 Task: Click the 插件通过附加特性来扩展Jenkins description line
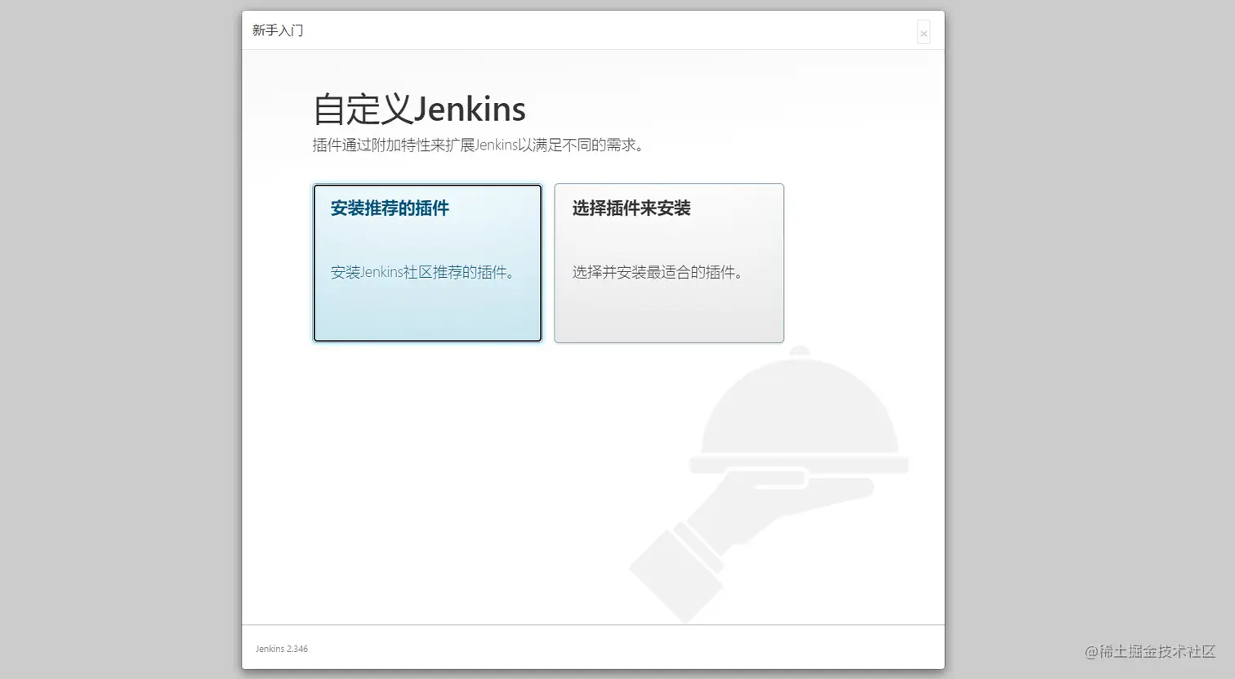(479, 145)
